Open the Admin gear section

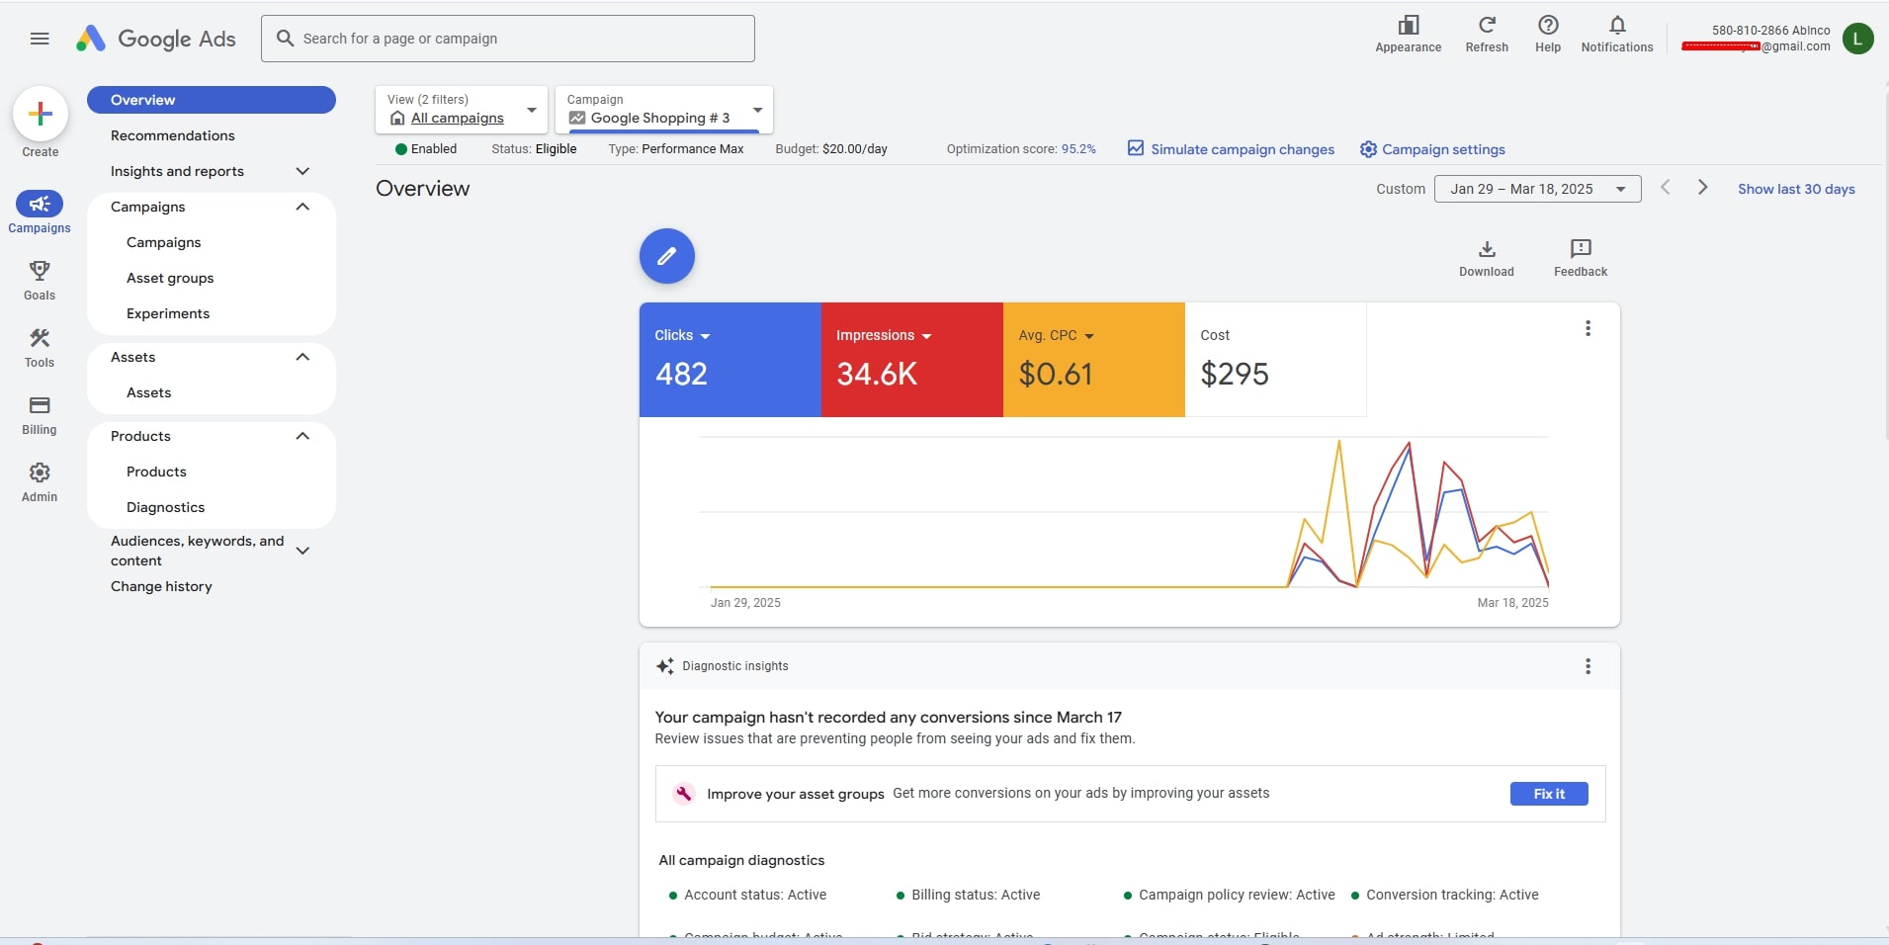pyautogui.click(x=40, y=482)
